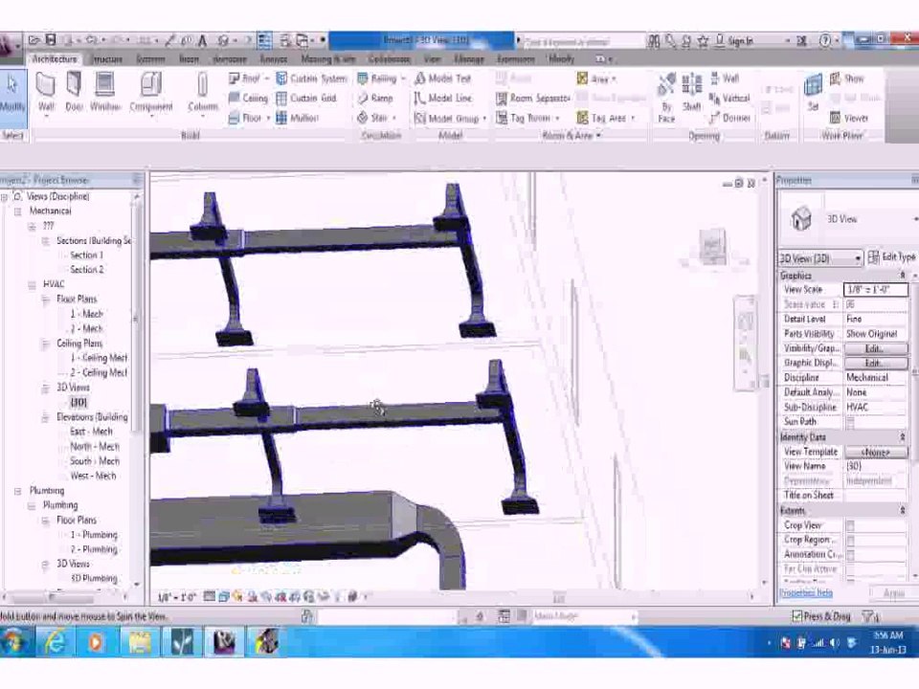Image resolution: width=919 pixels, height=689 pixels.
Task: Select the Dormer opening tool
Action: pyautogui.click(x=729, y=119)
